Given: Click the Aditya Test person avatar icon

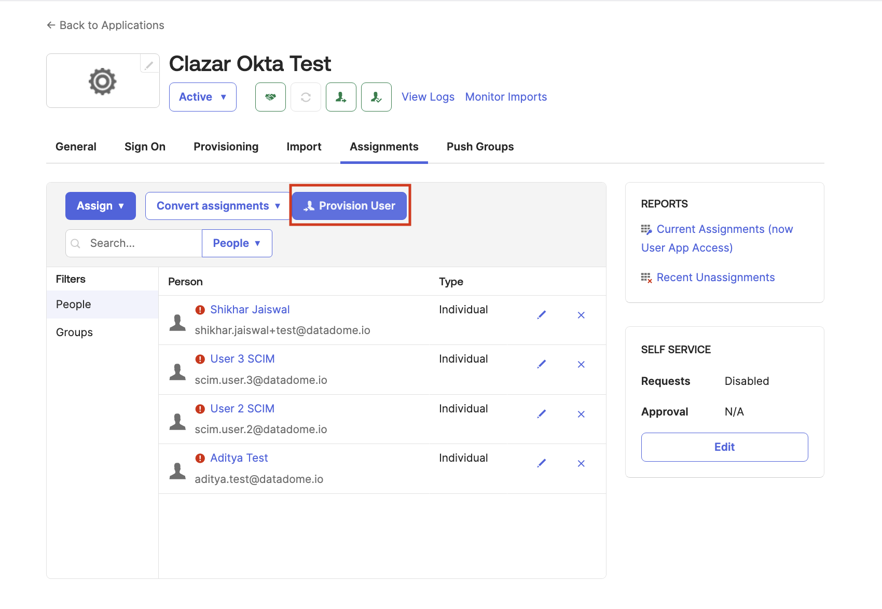Looking at the screenshot, I should tap(177, 470).
